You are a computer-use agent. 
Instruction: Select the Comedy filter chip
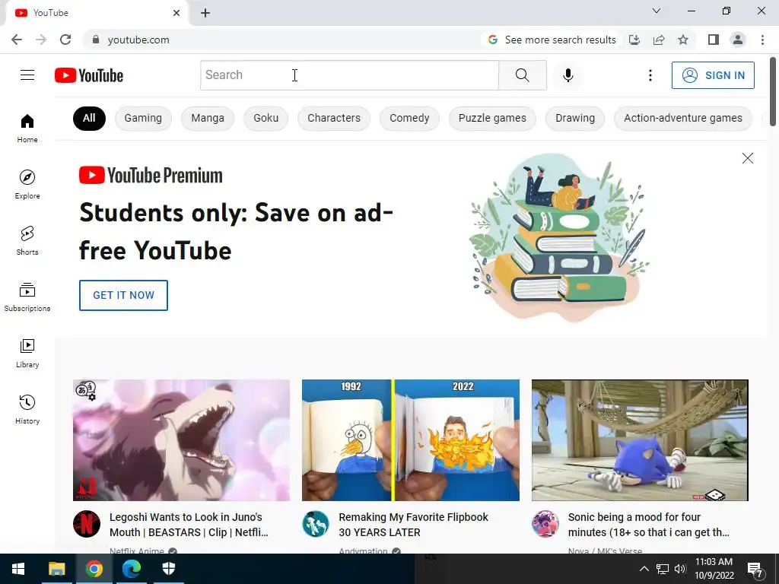(x=409, y=118)
